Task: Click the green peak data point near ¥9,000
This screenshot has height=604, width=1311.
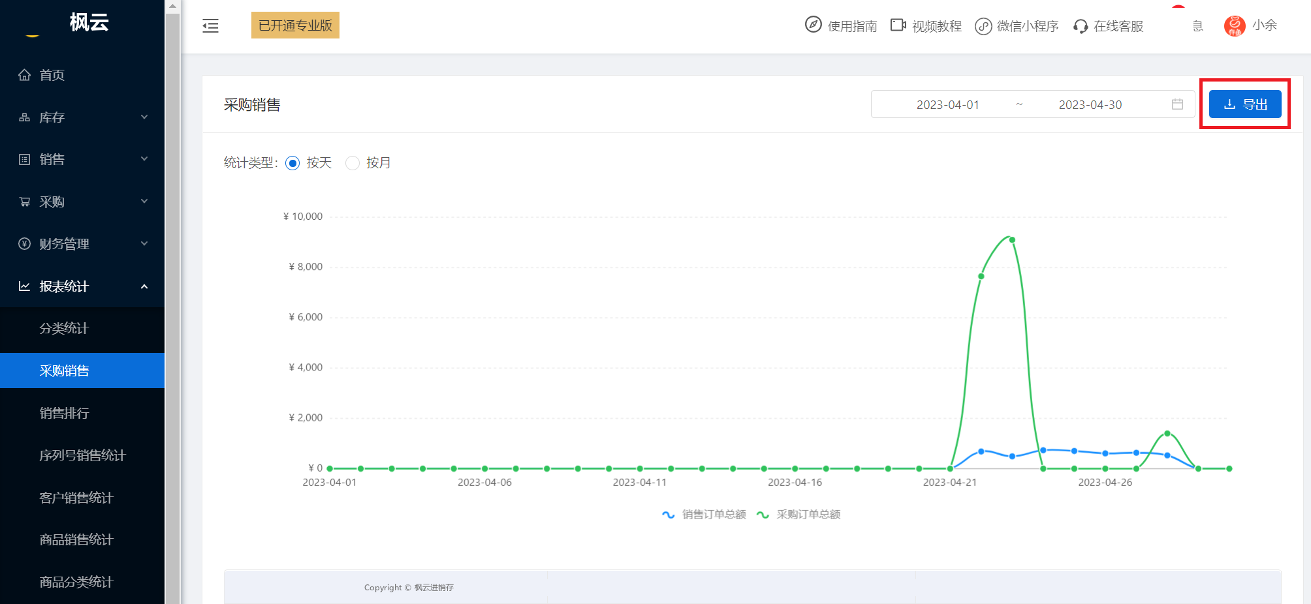Action: [x=1012, y=240]
